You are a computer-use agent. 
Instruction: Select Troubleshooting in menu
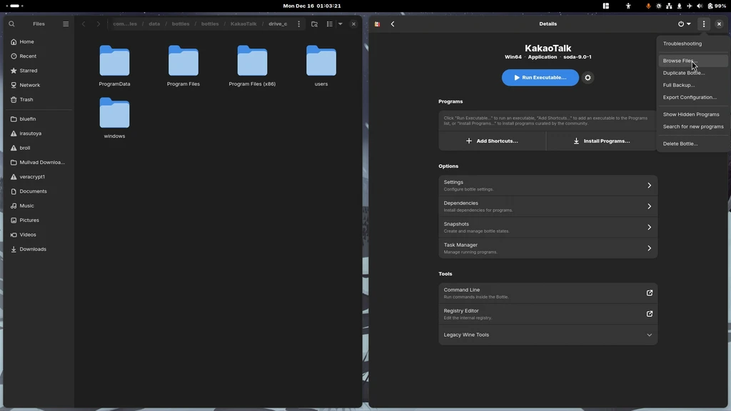click(x=692, y=44)
